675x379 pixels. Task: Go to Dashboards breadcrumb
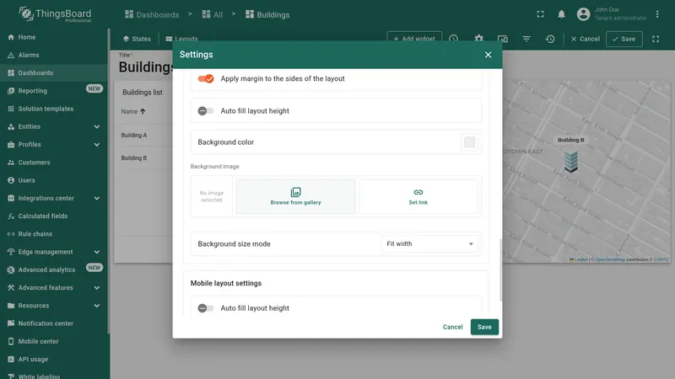click(152, 14)
